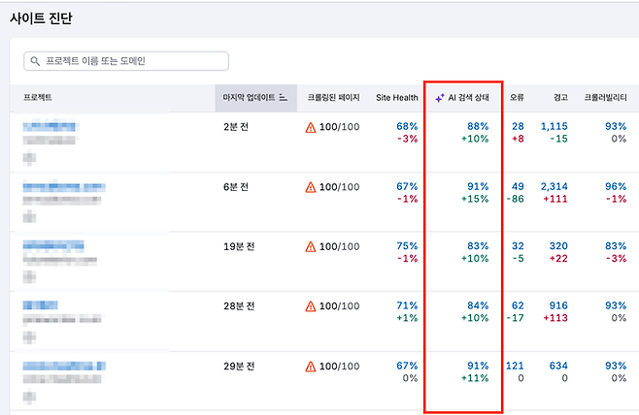This screenshot has width=639, height=415.
Task: Click the warning triangle in the 6분 전 row
Action: pyautogui.click(x=311, y=187)
